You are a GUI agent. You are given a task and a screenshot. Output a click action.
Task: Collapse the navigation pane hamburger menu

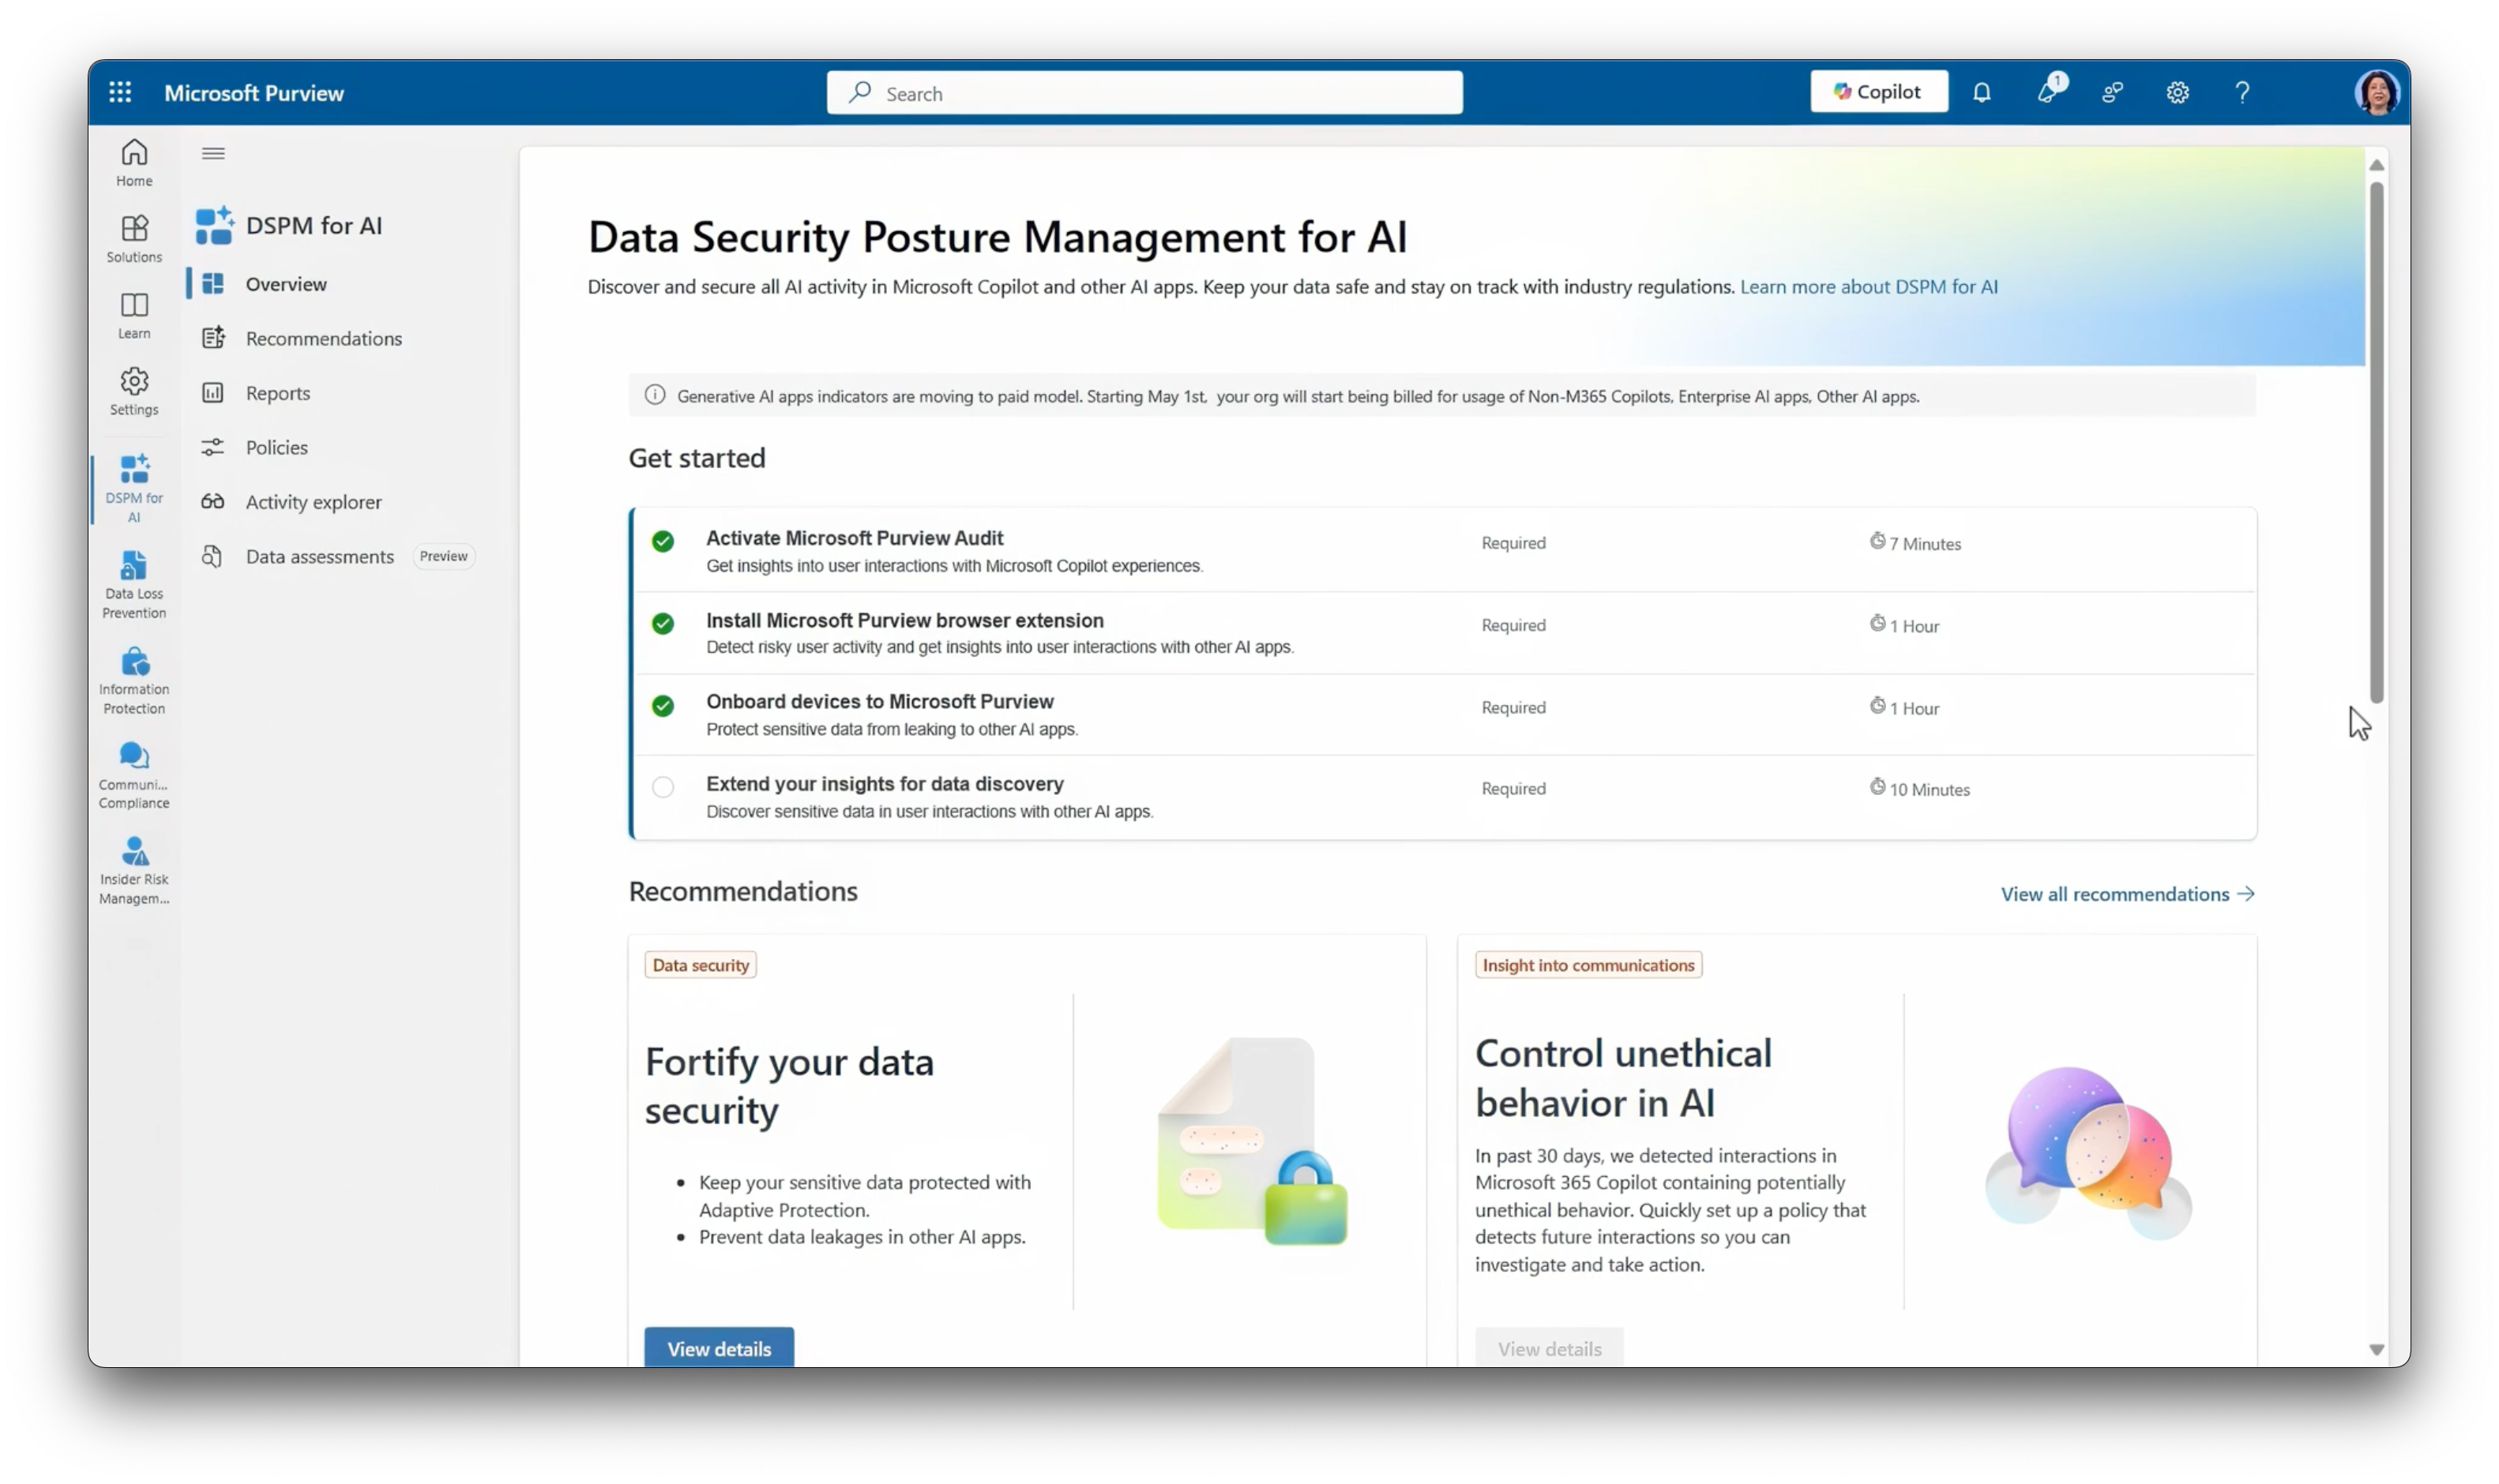point(213,153)
